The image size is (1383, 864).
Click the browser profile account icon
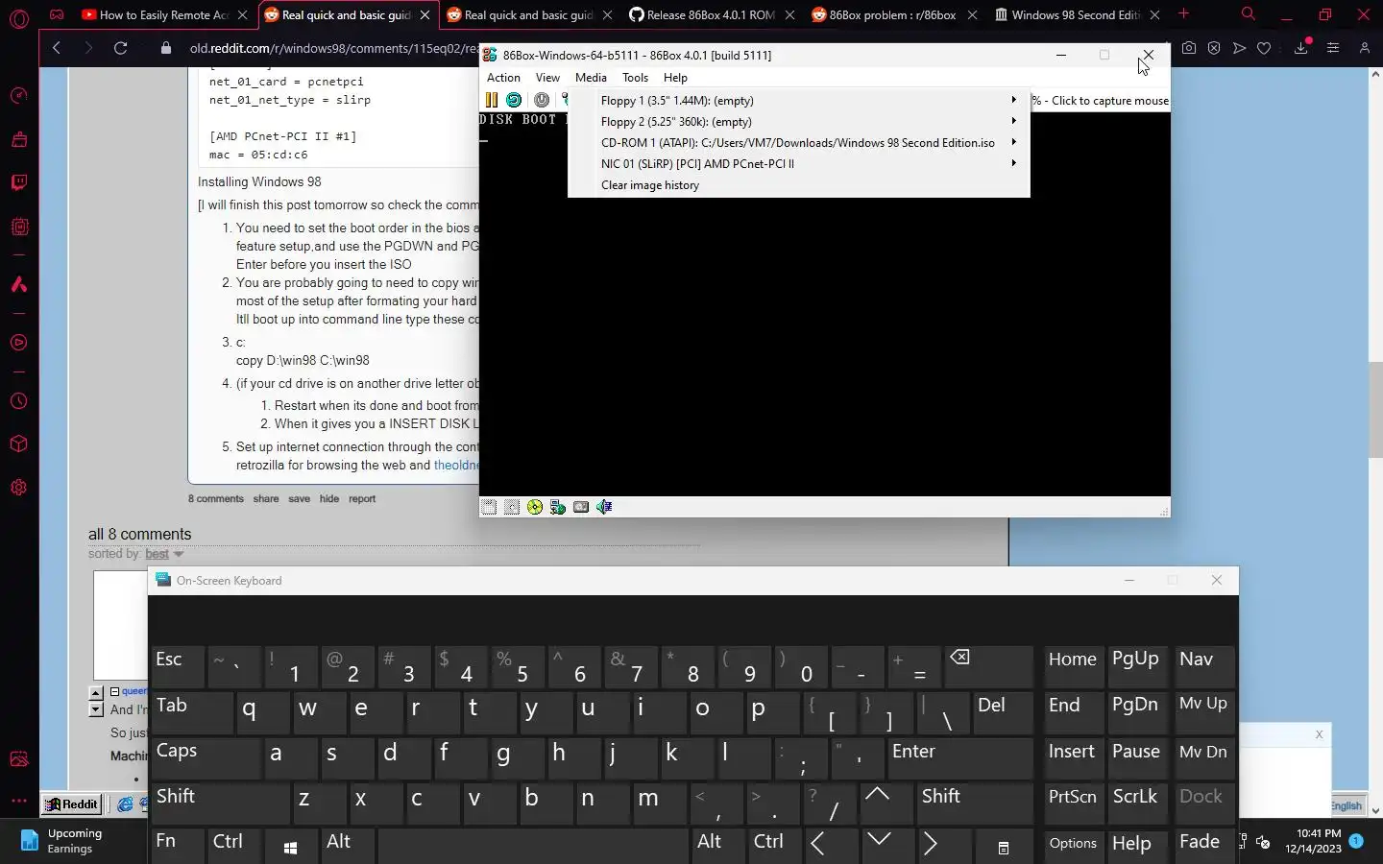1364,48
